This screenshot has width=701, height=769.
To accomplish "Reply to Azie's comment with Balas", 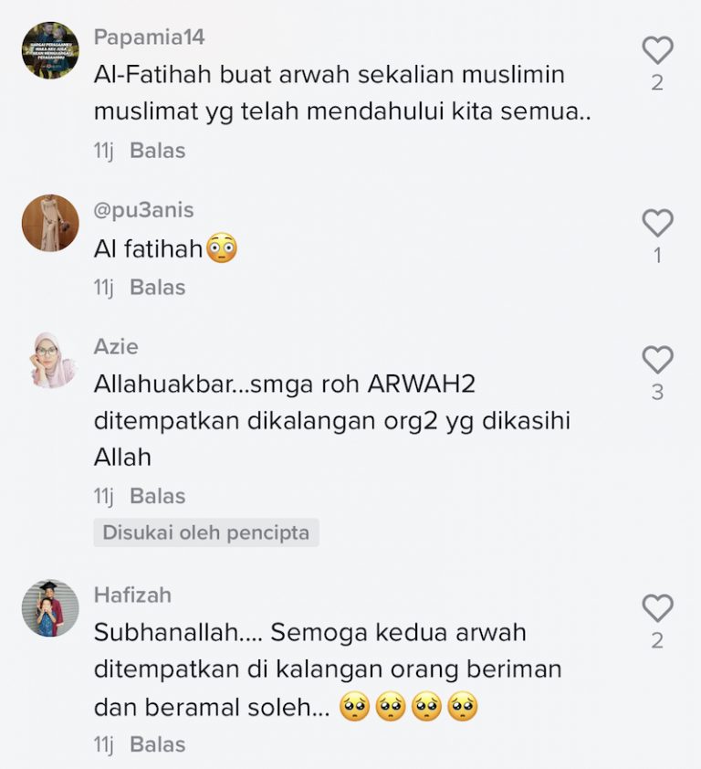I will coord(157,496).
